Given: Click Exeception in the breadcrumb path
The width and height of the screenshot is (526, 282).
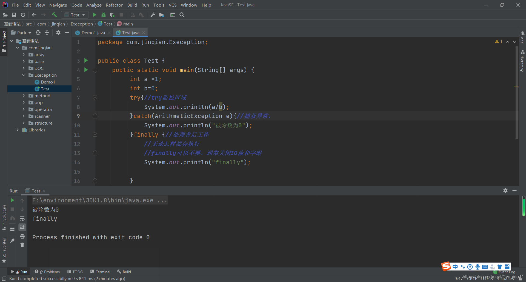Looking at the screenshot, I should coord(82,24).
